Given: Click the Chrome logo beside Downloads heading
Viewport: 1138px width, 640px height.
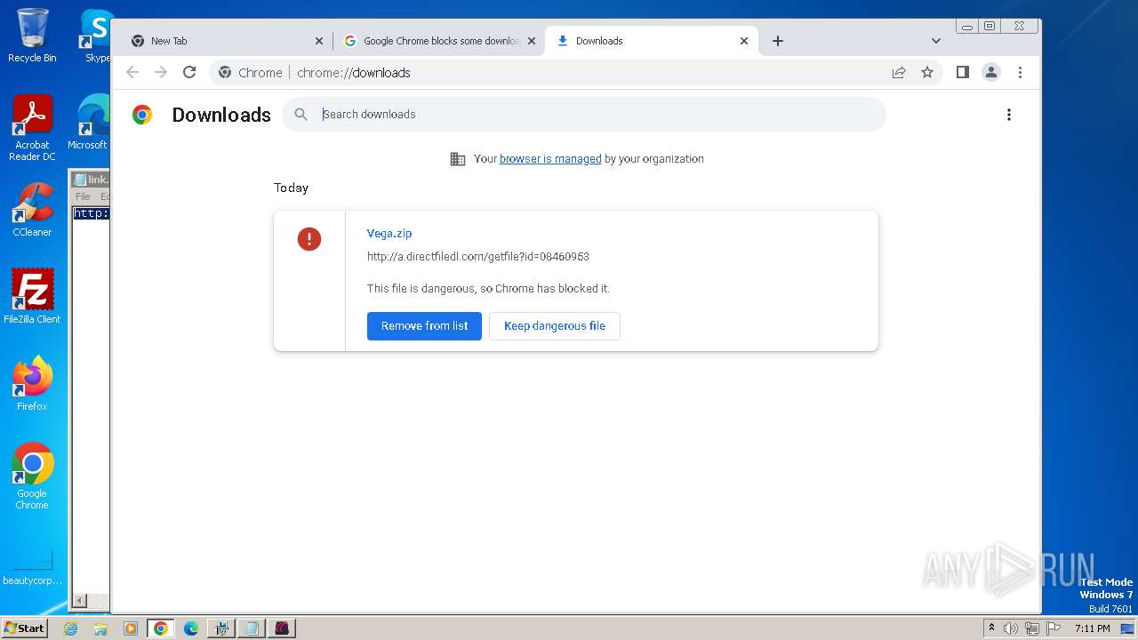Looking at the screenshot, I should coord(142,115).
